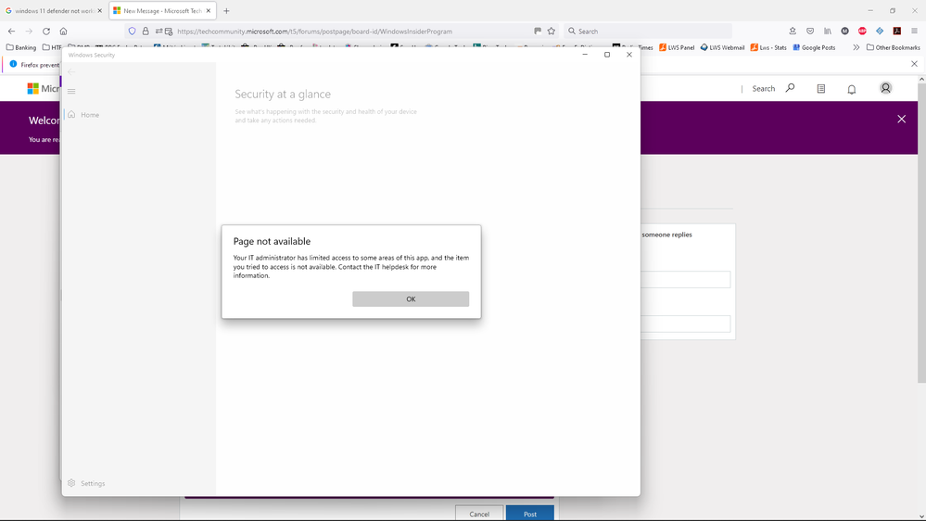Click the tracking protection shield icon
The image size is (926, 521).
pos(132,32)
